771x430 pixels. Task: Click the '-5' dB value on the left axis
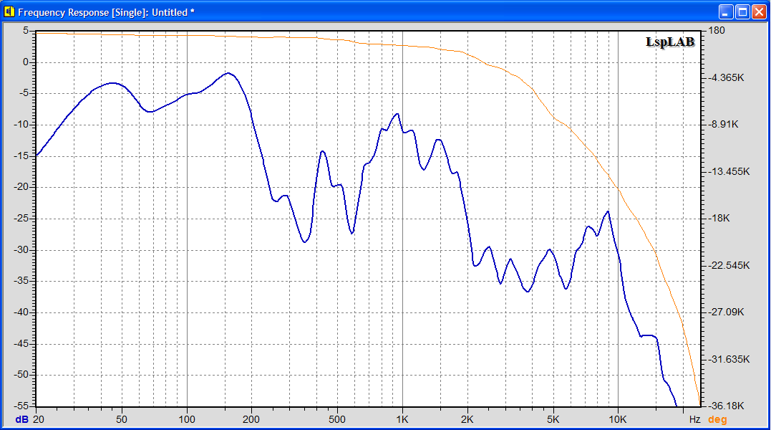click(23, 93)
